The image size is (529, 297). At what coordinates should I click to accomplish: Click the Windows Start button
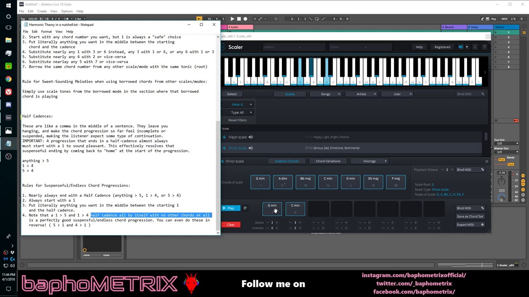pos(8,5)
